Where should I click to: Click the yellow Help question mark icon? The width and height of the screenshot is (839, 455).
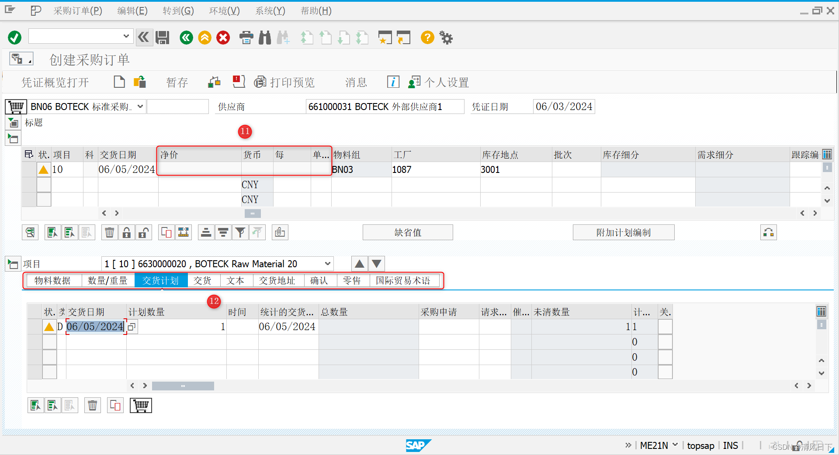pyautogui.click(x=427, y=38)
